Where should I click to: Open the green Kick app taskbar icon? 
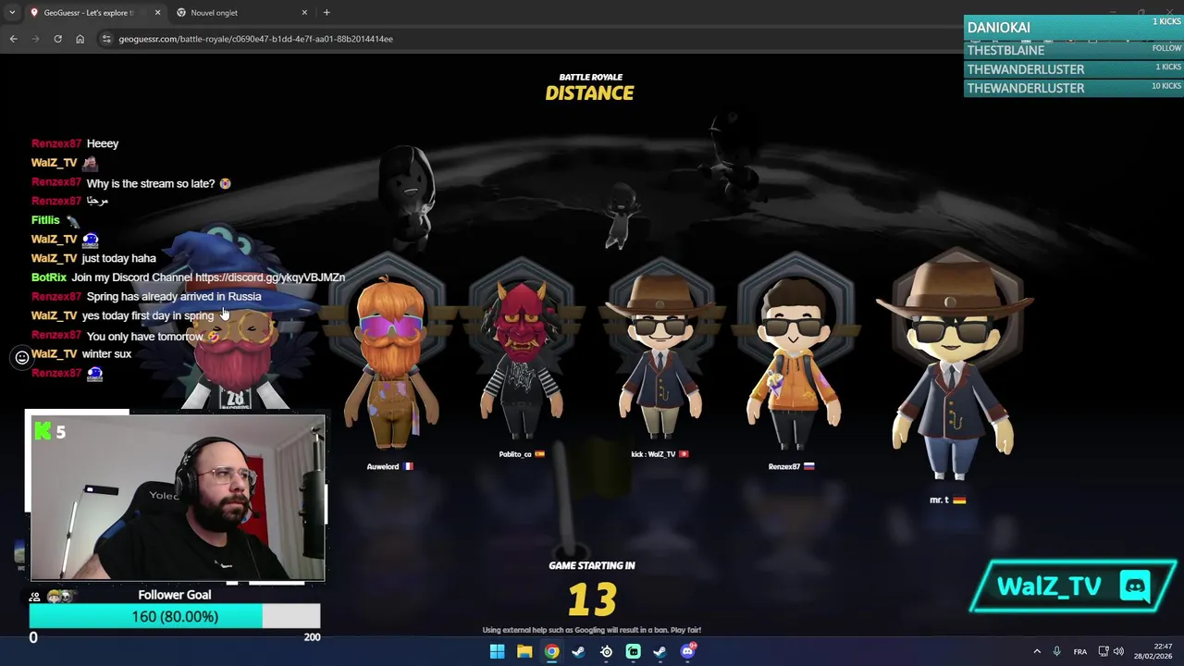[x=633, y=652]
